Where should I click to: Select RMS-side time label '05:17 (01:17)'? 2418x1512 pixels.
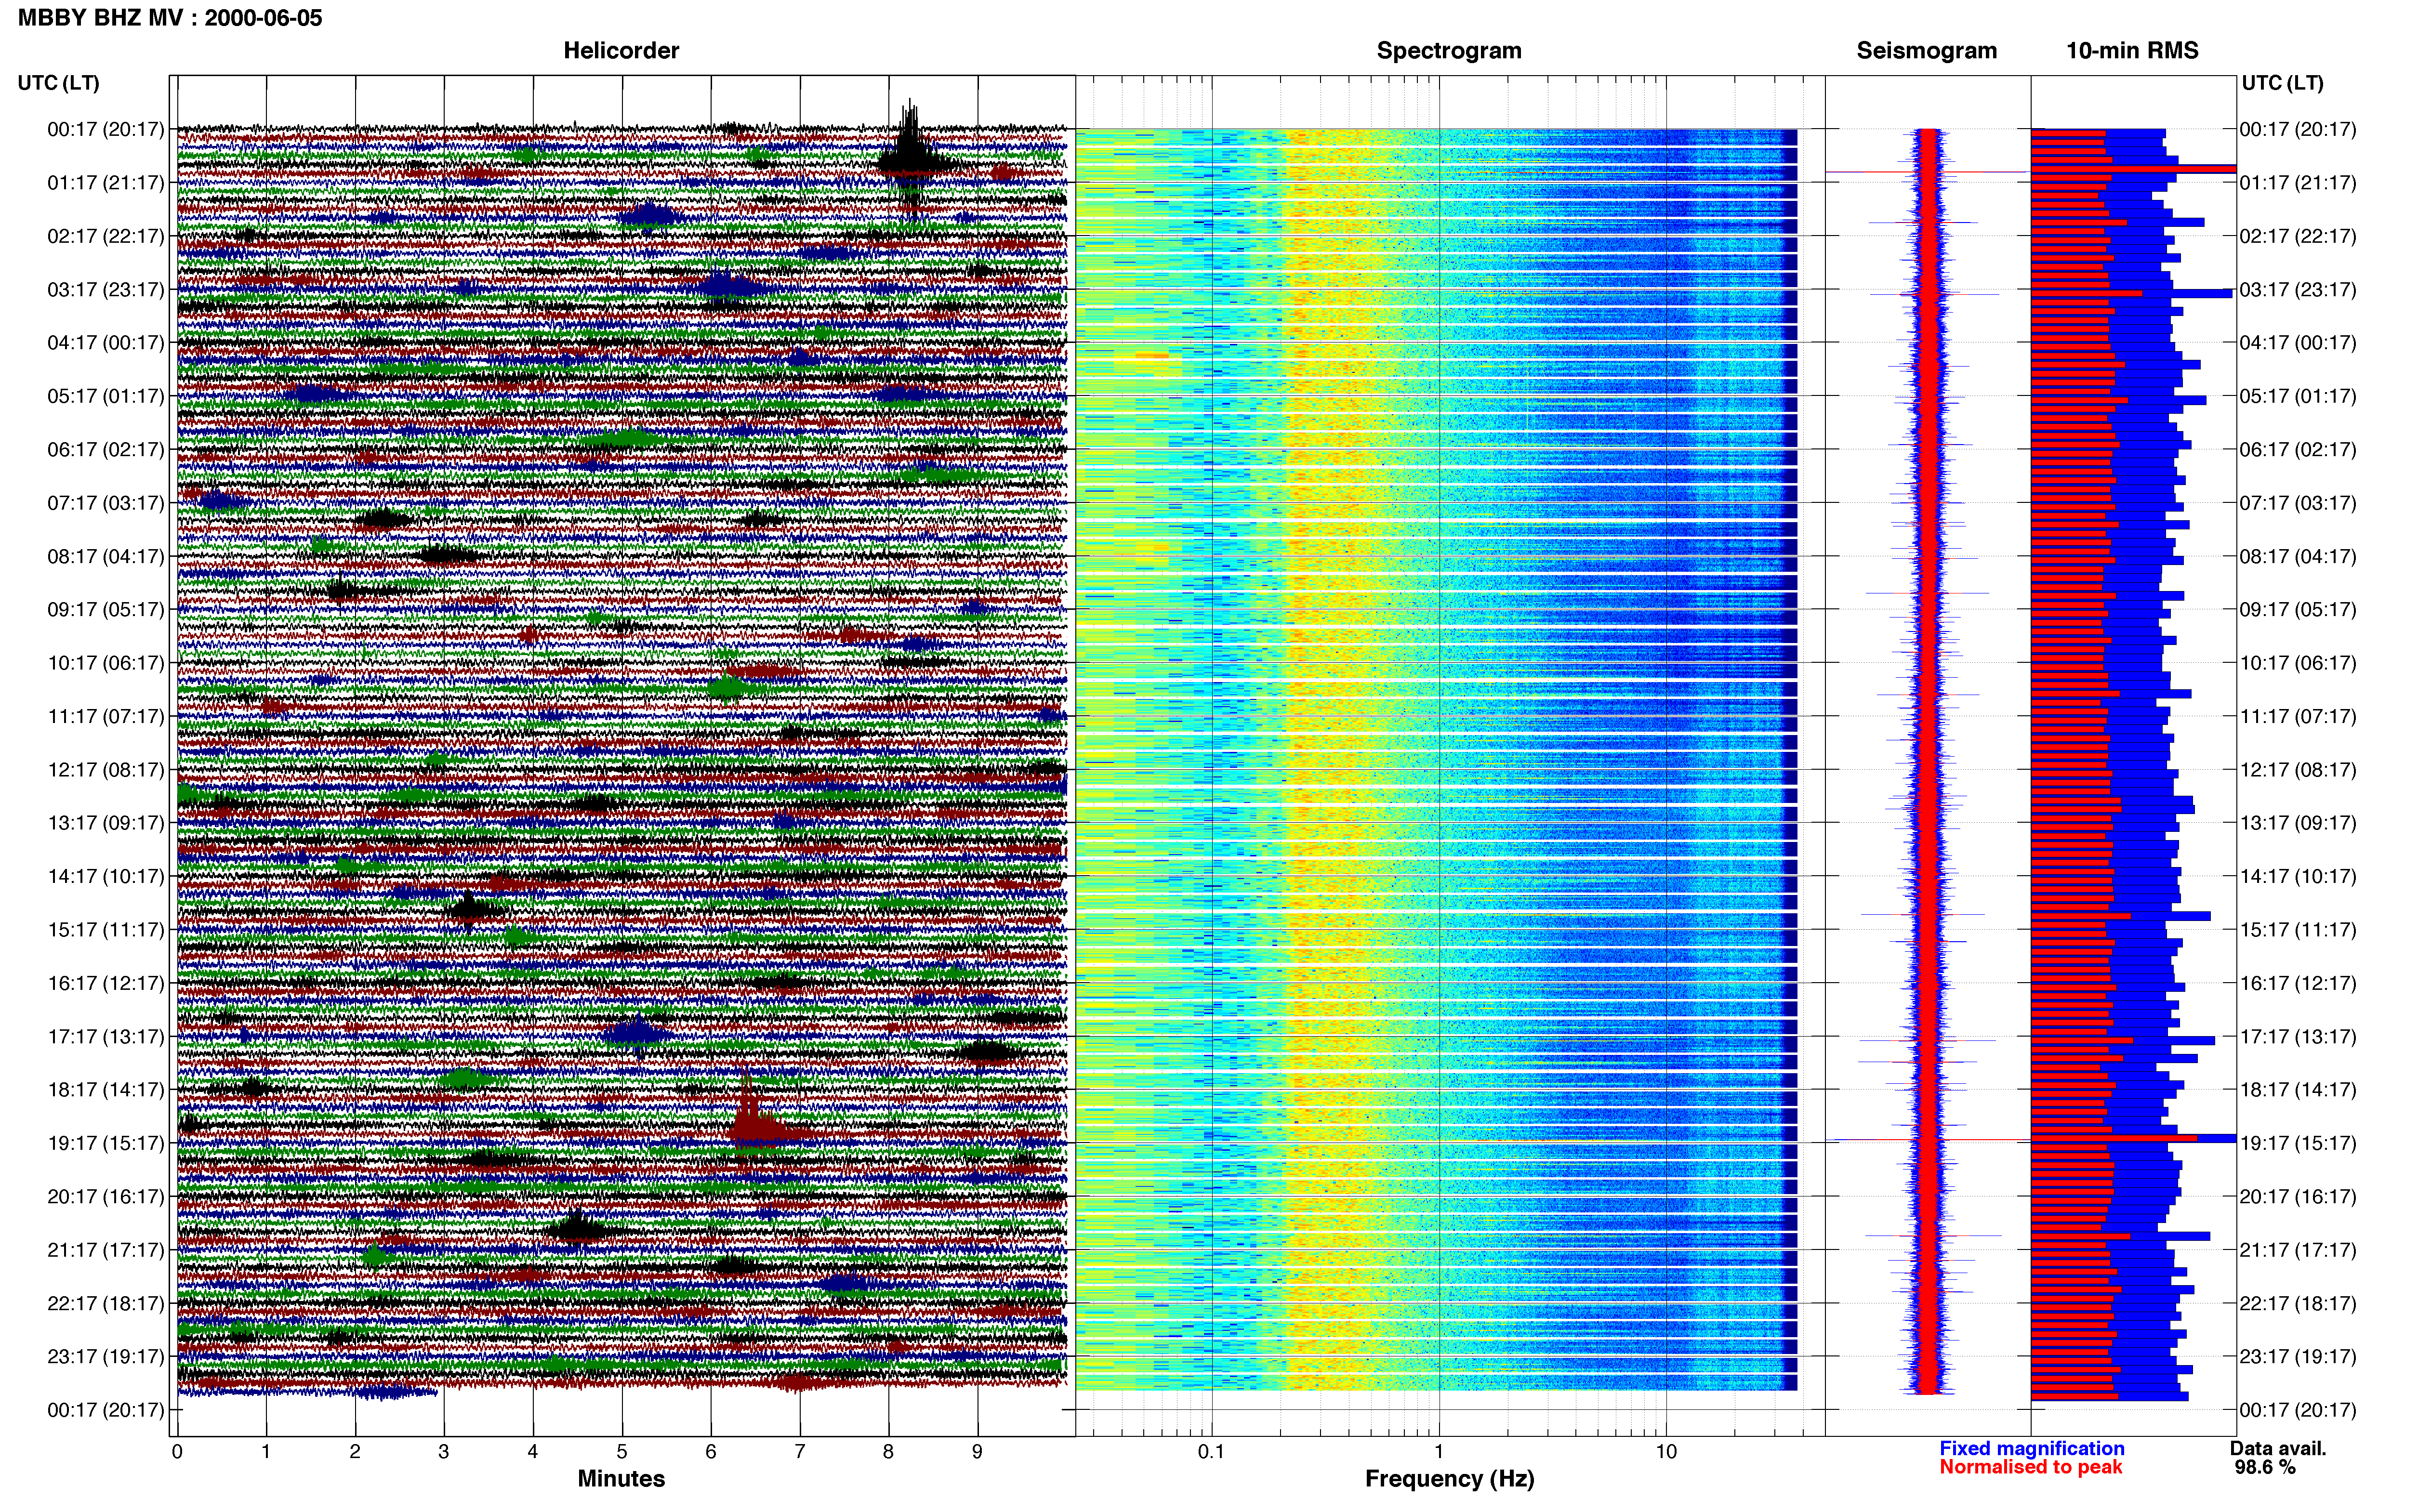[x=2298, y=396]
